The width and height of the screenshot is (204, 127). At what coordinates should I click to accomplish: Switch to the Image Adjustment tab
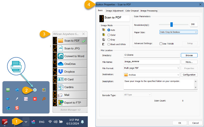(x=114, y=11)
